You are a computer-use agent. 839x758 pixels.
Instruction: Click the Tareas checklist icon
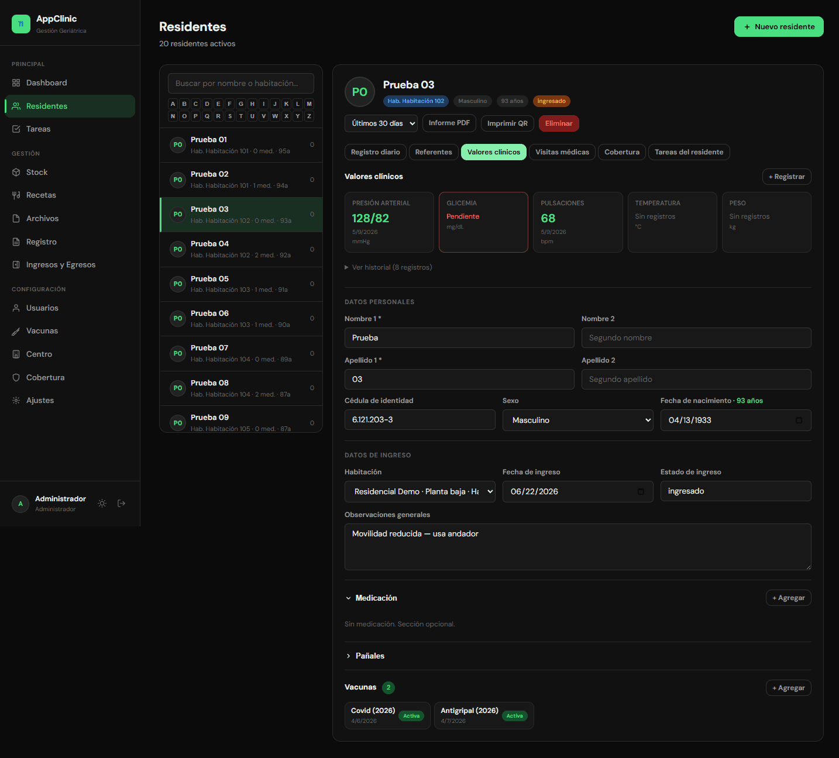[x=16, y=129]
